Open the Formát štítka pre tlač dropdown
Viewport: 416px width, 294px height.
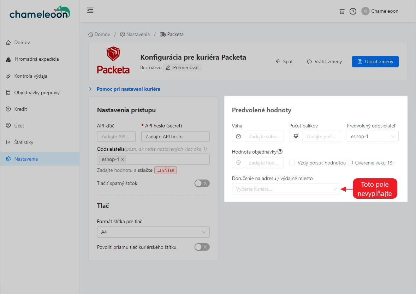[153, 232]
